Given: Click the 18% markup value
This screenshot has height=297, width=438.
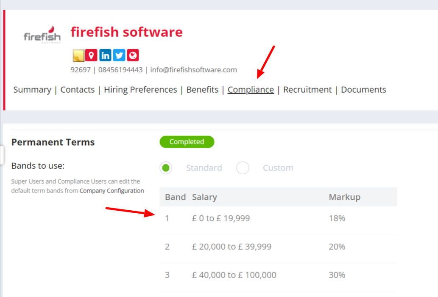Looking at the screenshot, I should [x=337, y=218].
